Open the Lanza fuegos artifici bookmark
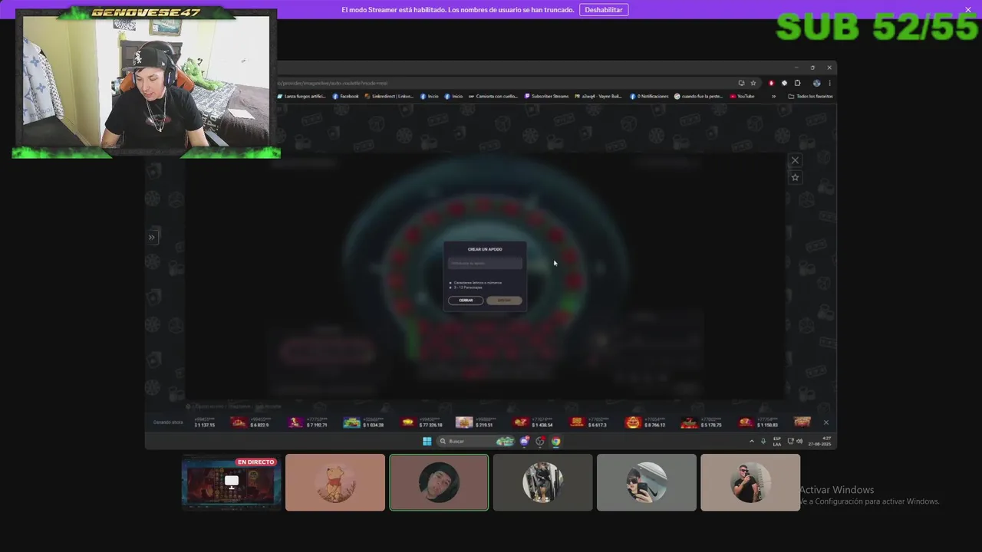Screen dimensions: 982x552 click(x=302, y=97)
